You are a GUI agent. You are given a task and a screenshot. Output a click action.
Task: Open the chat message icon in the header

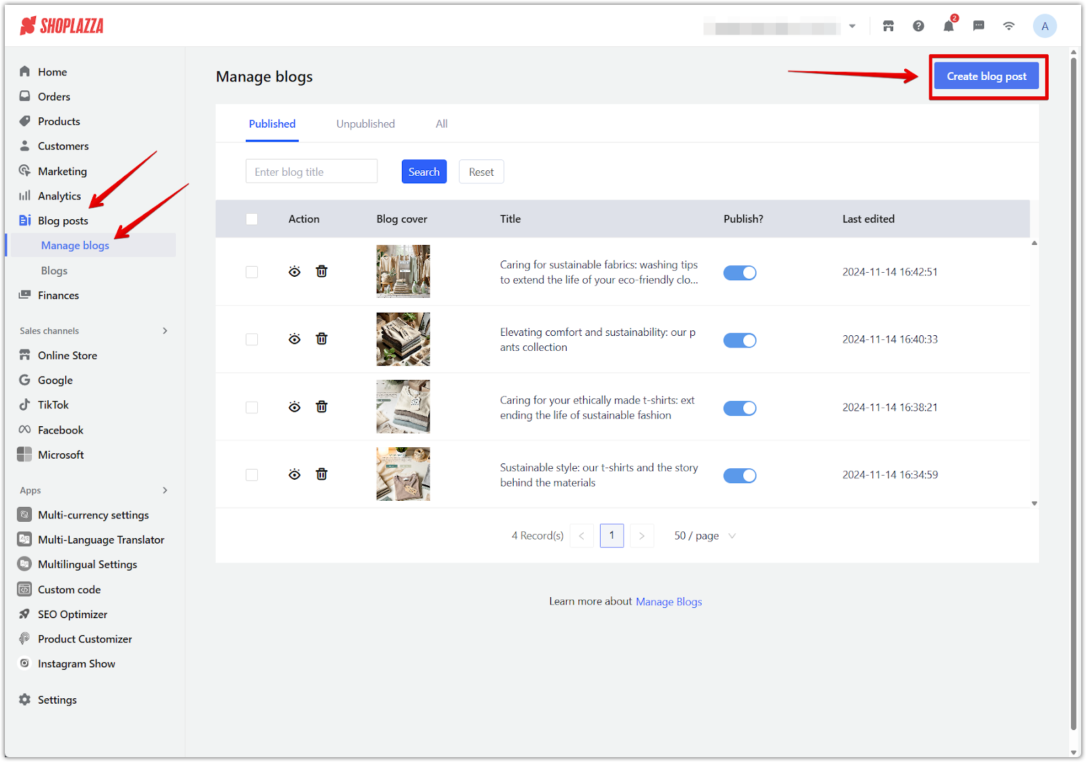(x=979, y=26)
